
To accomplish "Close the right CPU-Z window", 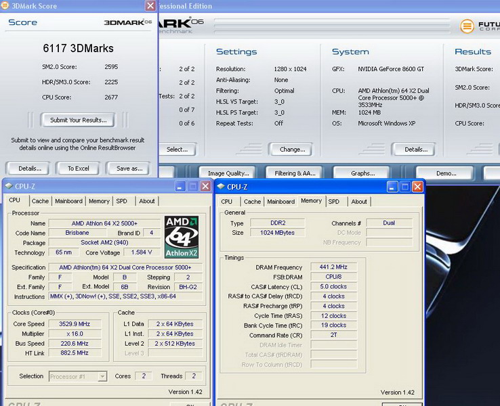I will [x=417, y=187].
